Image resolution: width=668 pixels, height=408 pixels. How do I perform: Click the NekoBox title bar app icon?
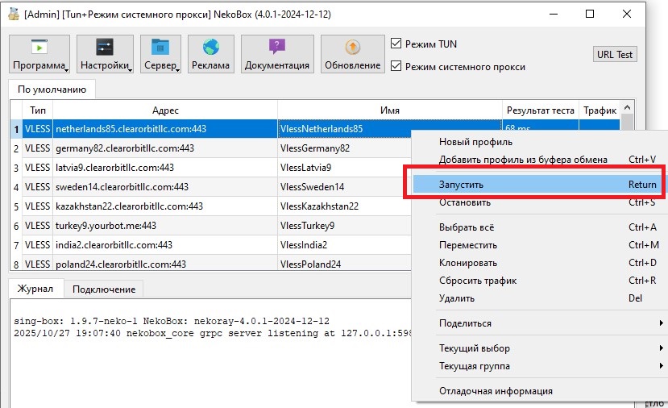13,15
